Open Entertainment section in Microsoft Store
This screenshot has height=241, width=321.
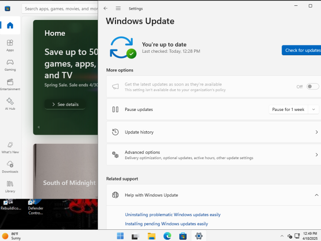pyautogui.click(x=10, y=84)
